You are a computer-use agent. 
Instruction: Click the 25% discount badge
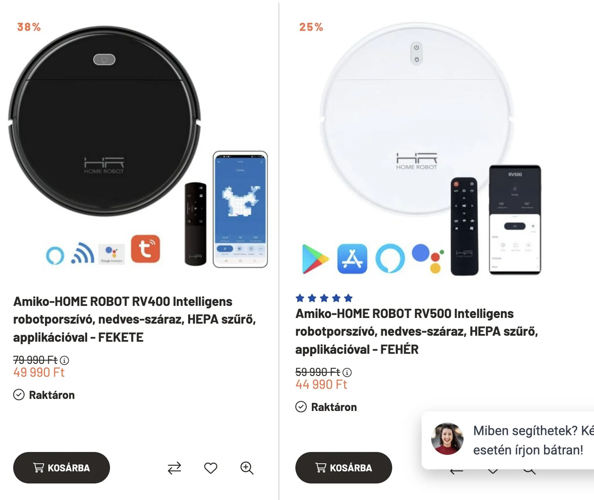(x=311, y=27)
